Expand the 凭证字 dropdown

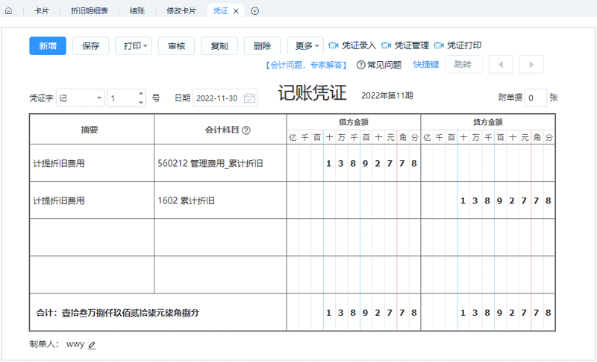click(99, 98)
